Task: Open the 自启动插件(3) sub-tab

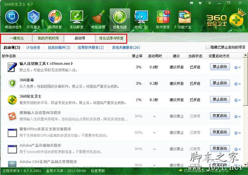Action: pos(59,47)
